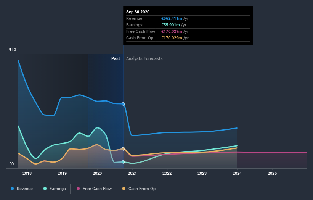
Task: Click the Analysts Forecasts label
Action: pos(144,58)
